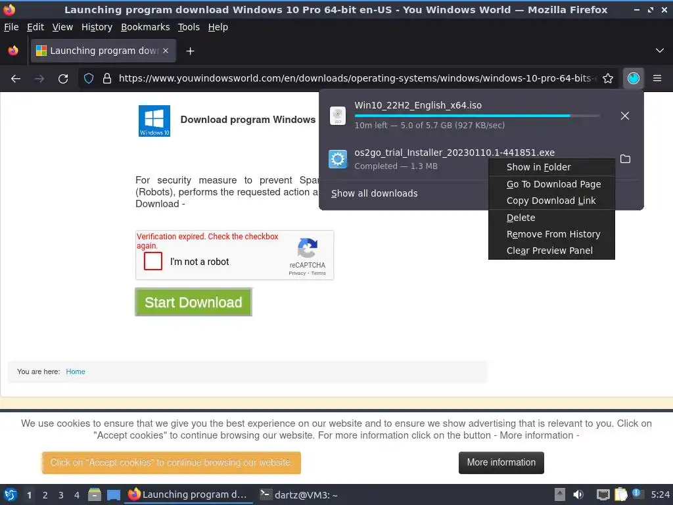The image size is (673, 505).
Task: Click the reCAPTCHA Privacy link
Action: point(297,273)
